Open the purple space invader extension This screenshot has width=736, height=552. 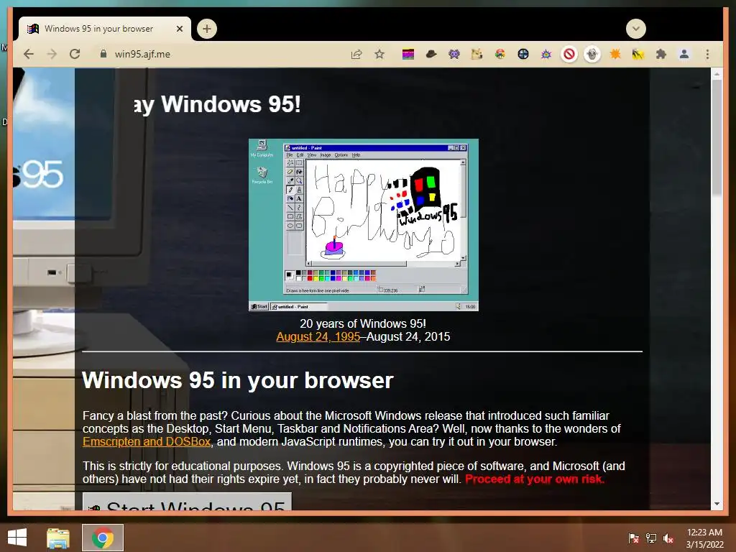pos(454,55)
